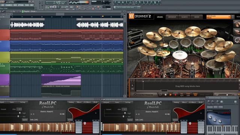Open Timing tab in right RealLPC
The image size is (240, 135).
pyautogui.click(x=176, y=102)
